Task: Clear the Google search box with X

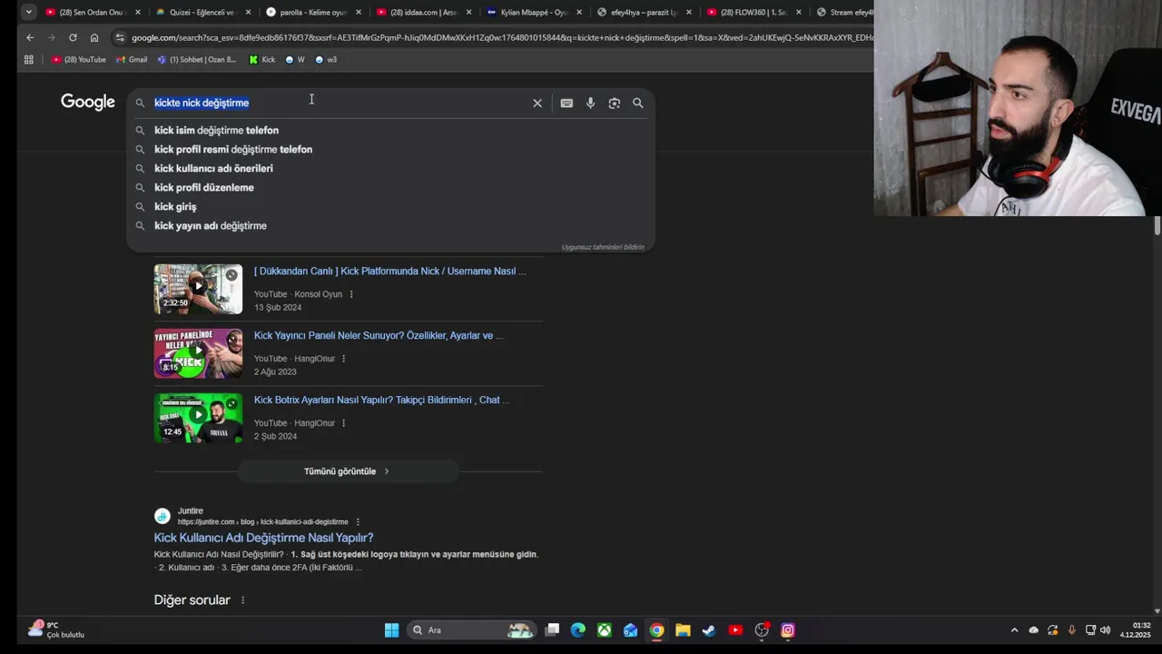Action: (x=537, y=103)
